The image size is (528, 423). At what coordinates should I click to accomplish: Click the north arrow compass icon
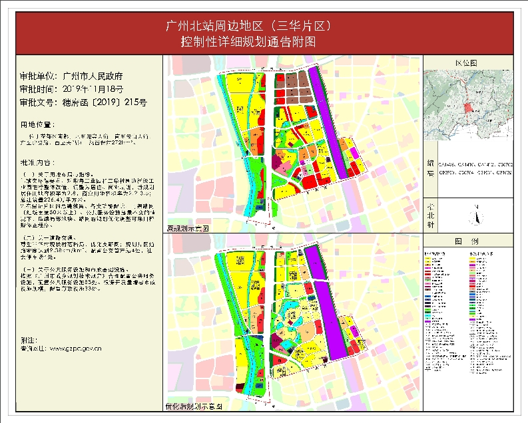475,215
